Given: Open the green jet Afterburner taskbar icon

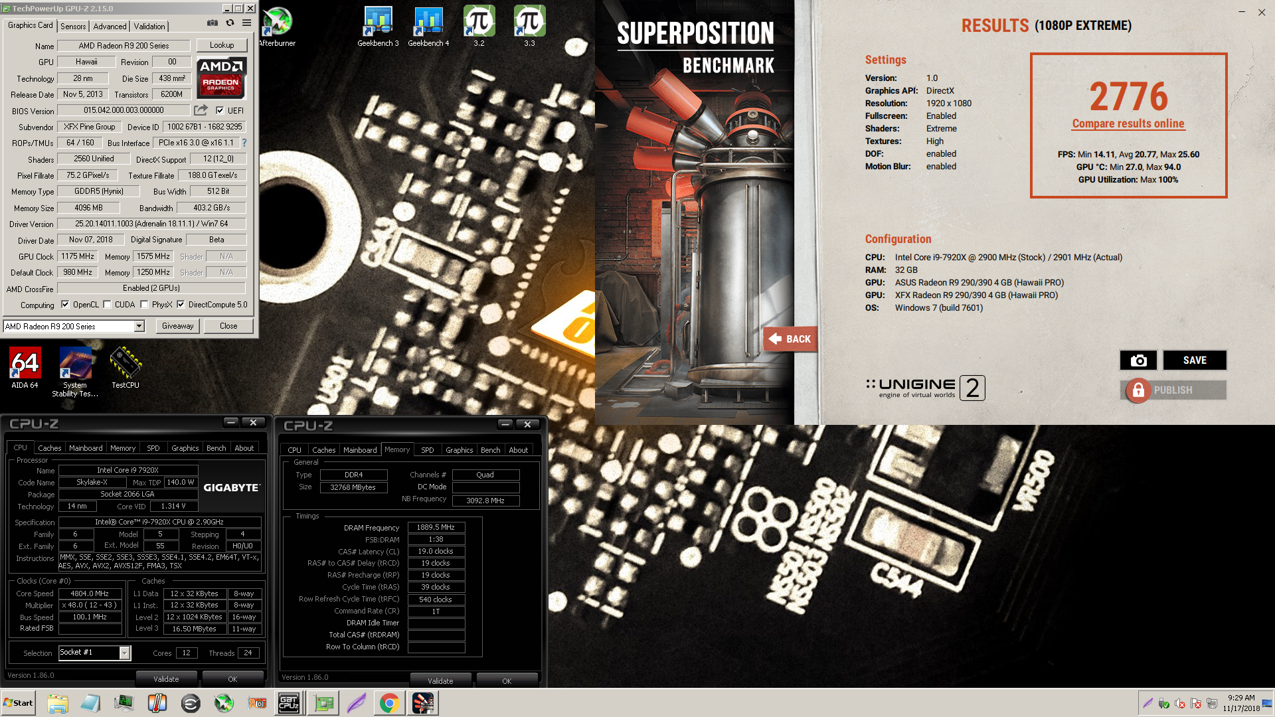Looking at the screenshot, I should (x=224, y=703).
